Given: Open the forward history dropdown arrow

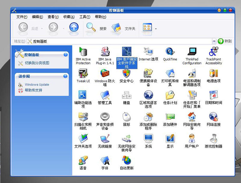Looking at the screenshot, I should tap(64, 29).
